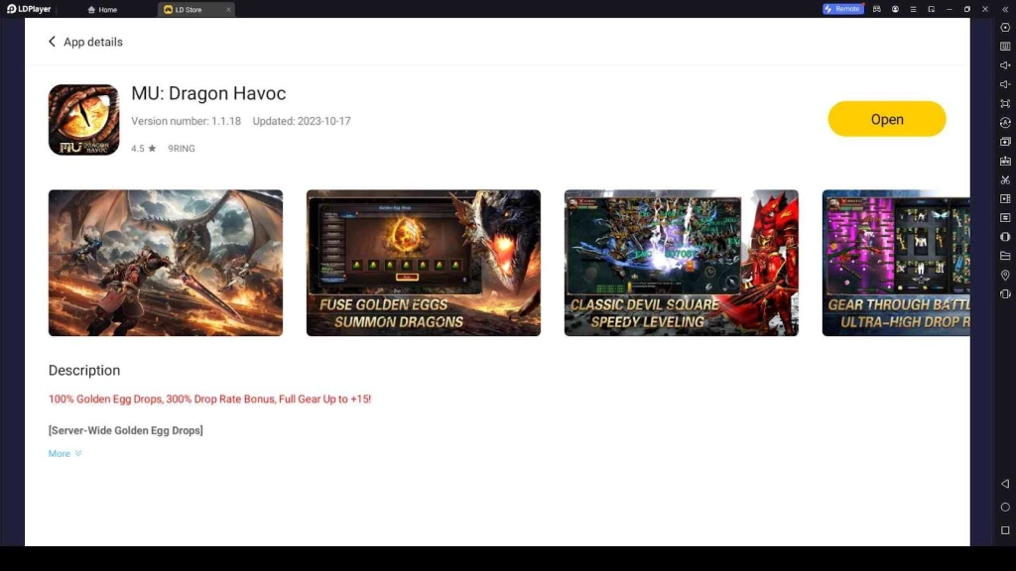Viewport: 1016px width, 571px height.
Task: Click the LDPlayer logo
Action: tap(29, 9)
